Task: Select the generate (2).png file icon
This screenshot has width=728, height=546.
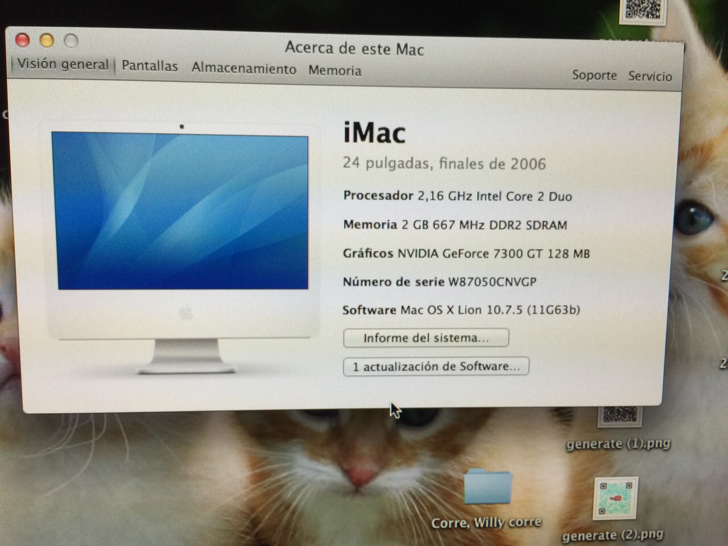Action: pyautogui.click(x=615, y=499)
